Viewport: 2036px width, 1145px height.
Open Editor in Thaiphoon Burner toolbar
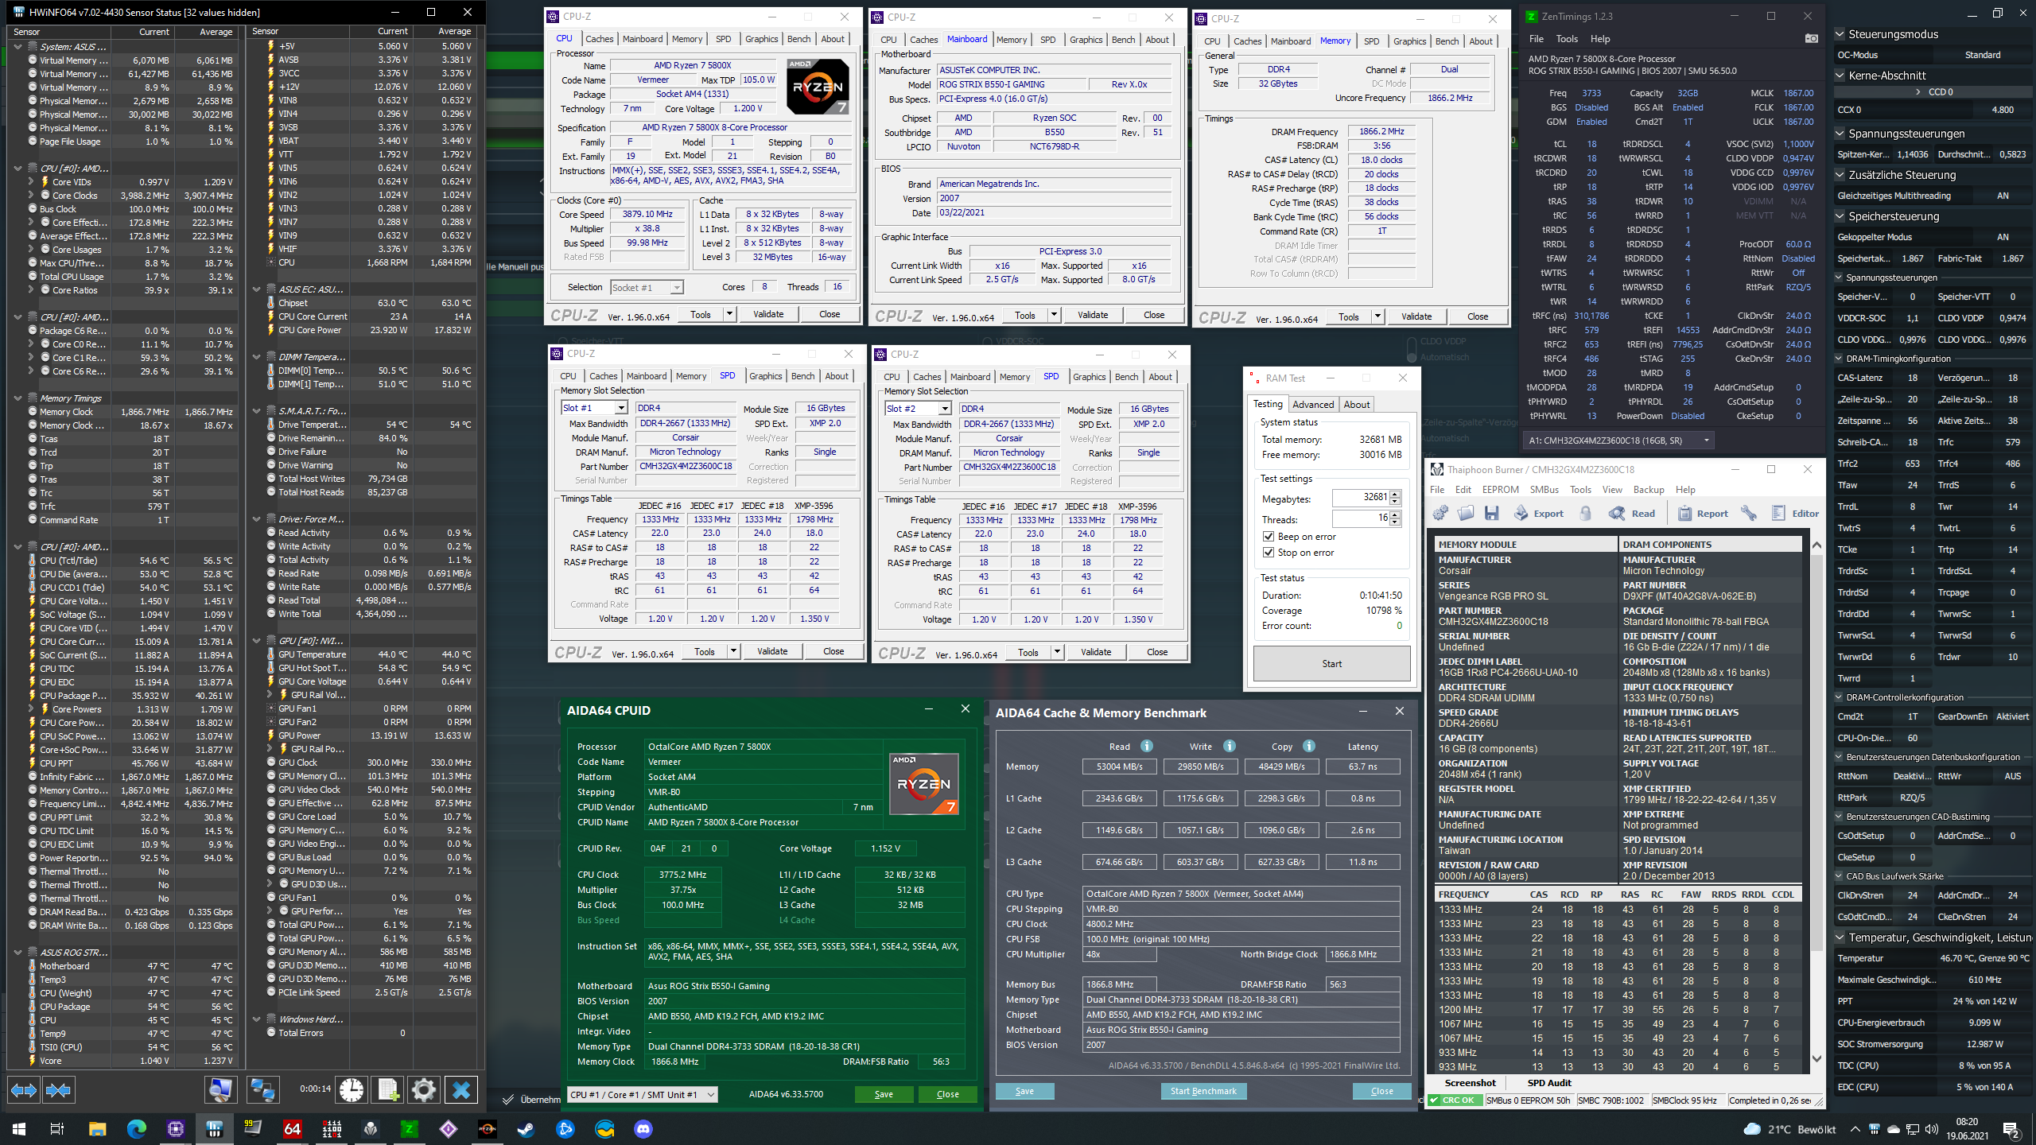click(1796, 514)
